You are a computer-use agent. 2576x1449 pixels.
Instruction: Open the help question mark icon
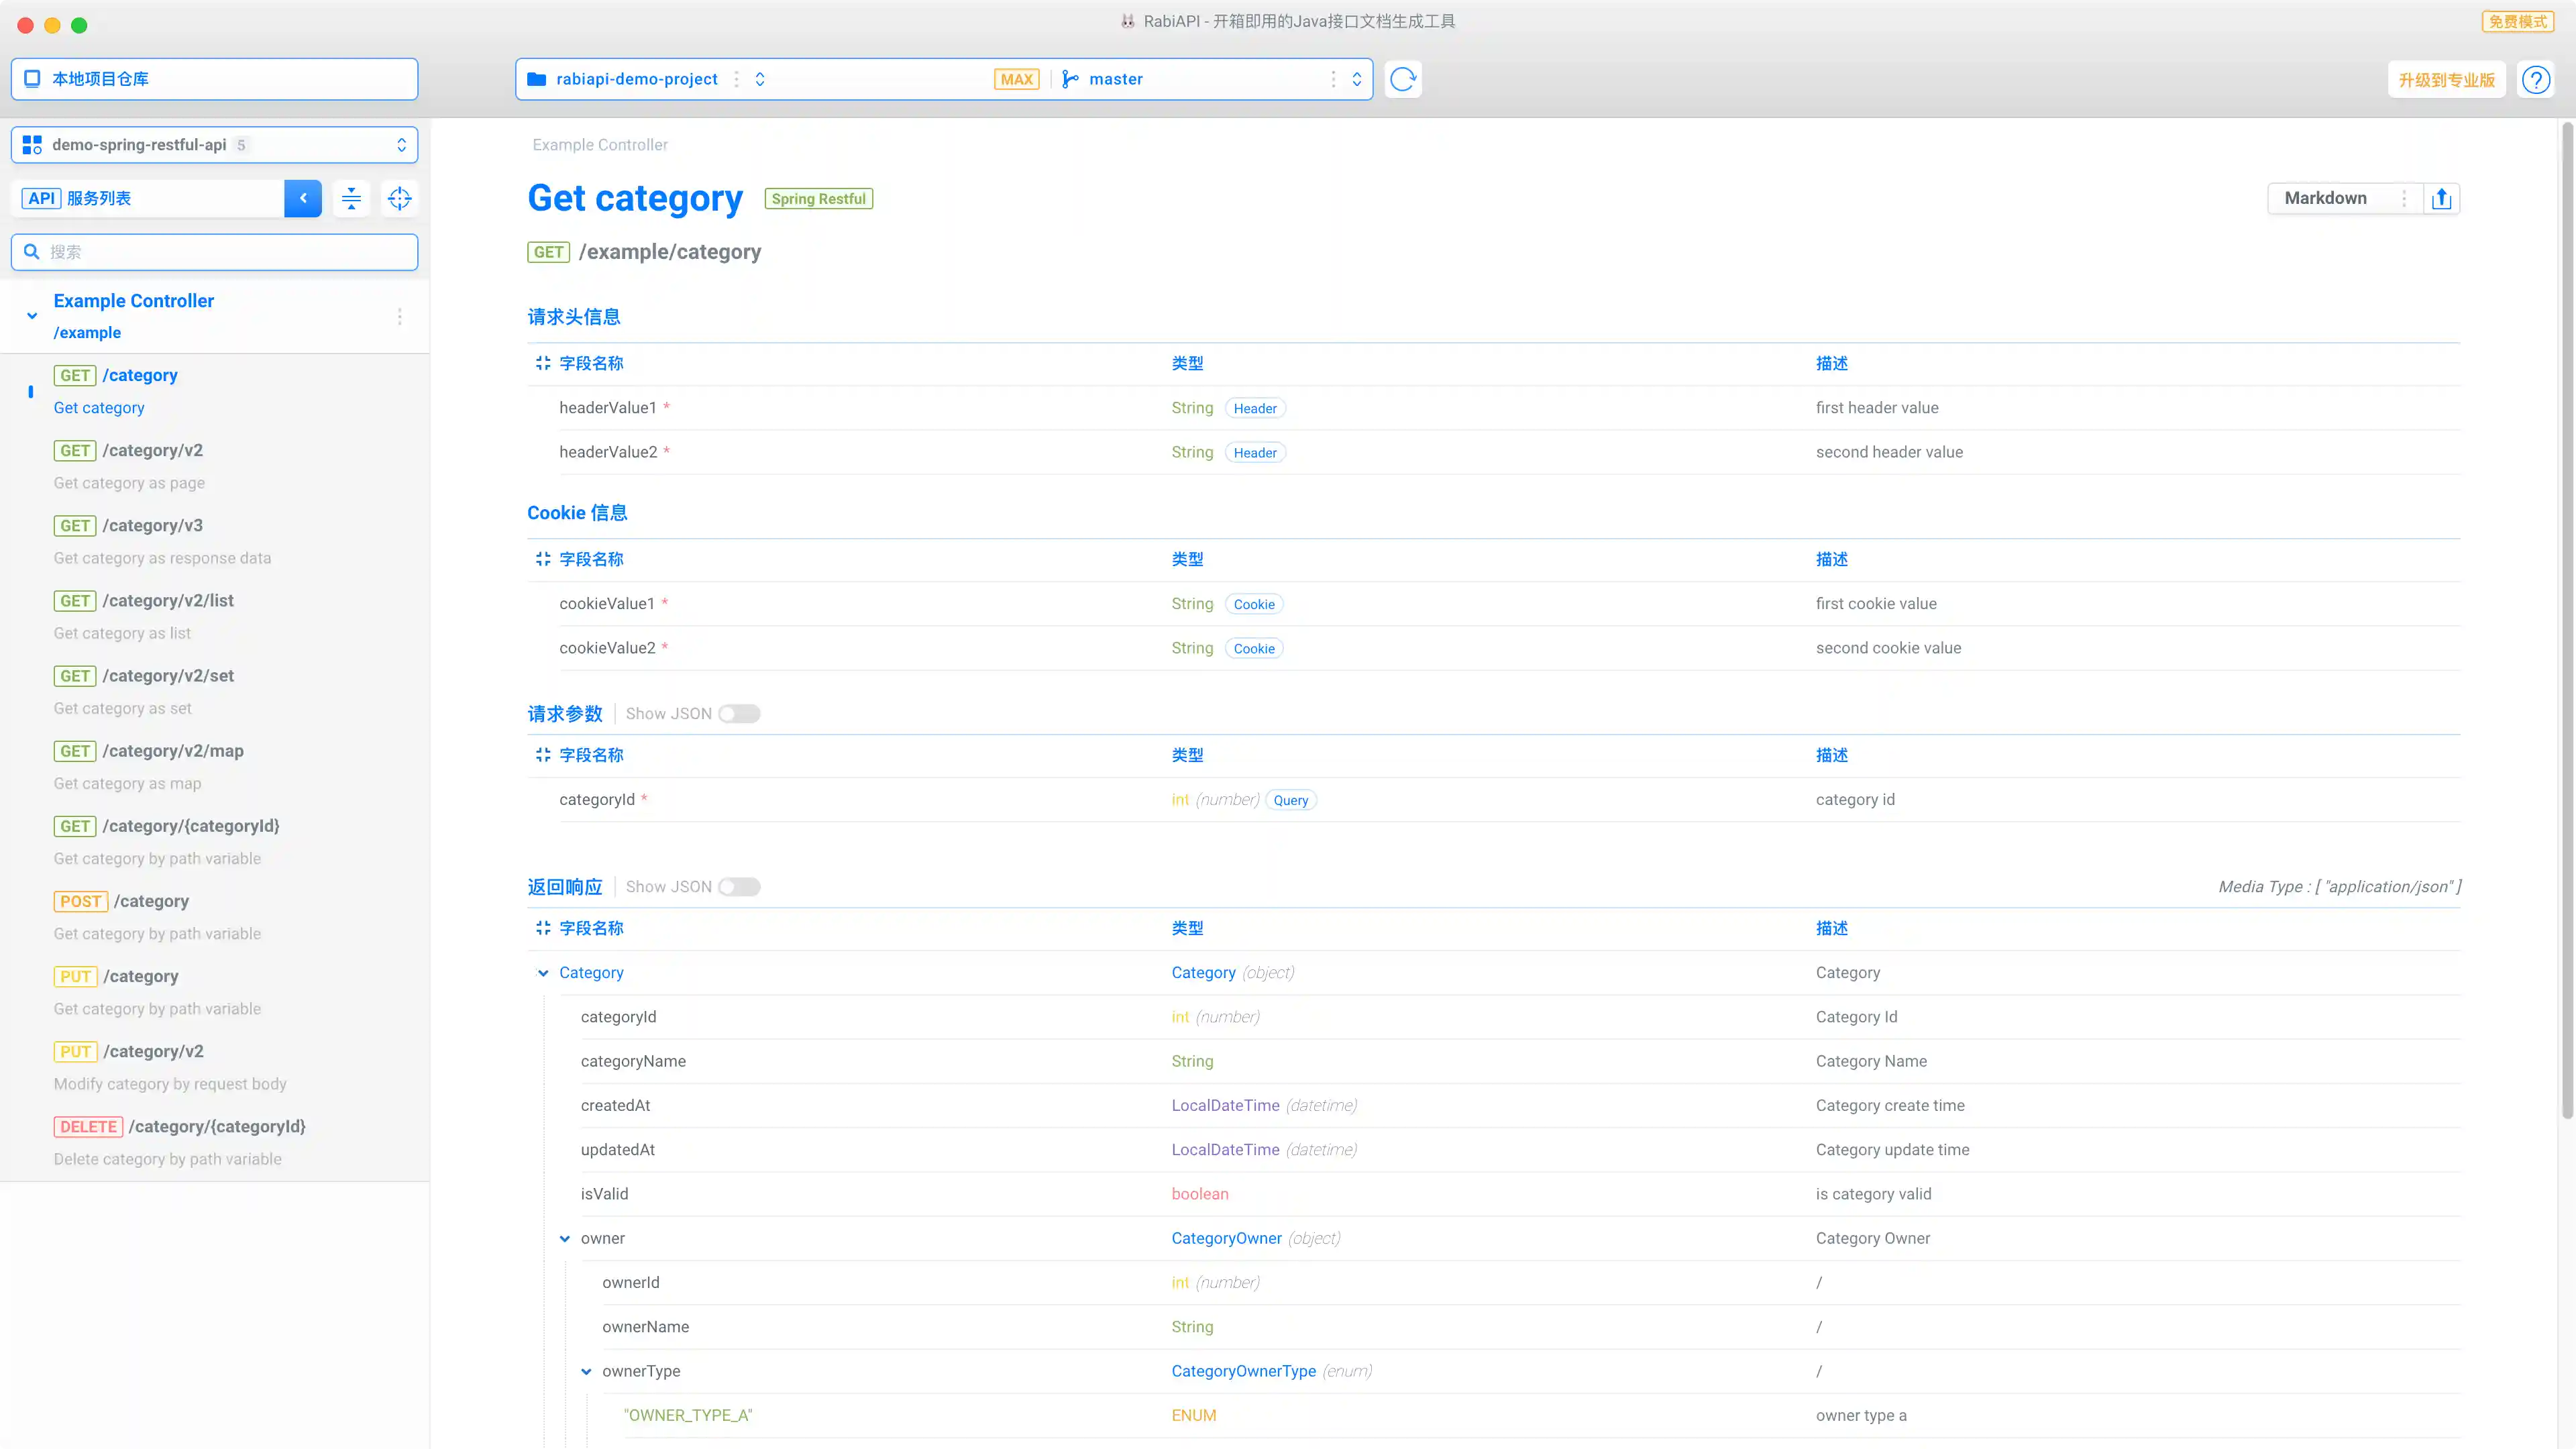(2535, 79)
